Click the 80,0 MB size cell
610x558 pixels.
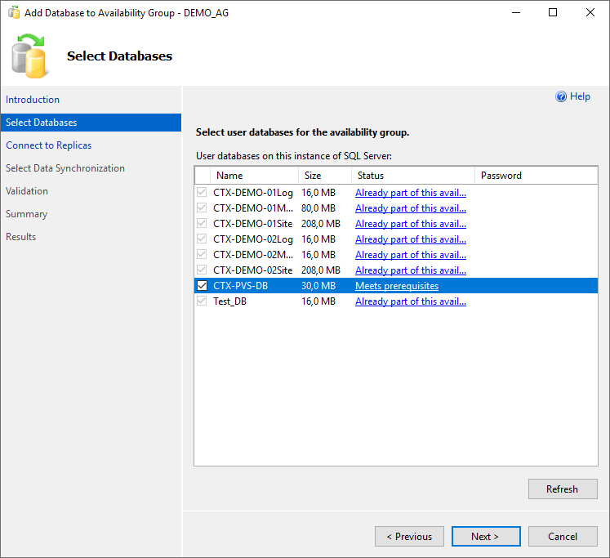[318, 208]
